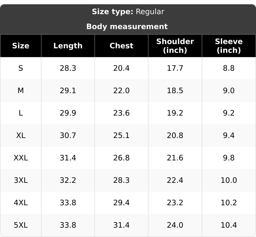
Task: Click the Body measurement title
Action: (x=127, y=26)
